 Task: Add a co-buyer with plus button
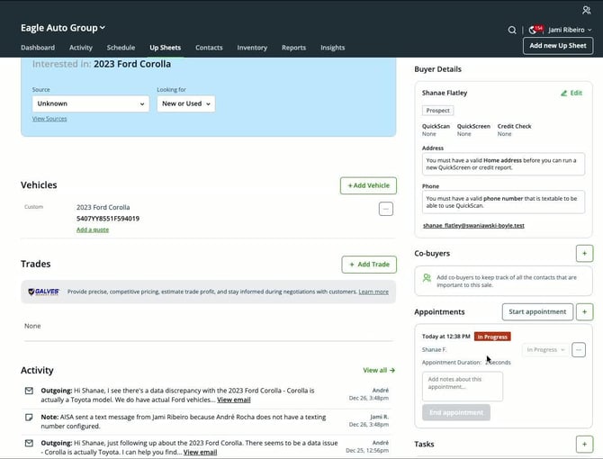coord(583,254)
